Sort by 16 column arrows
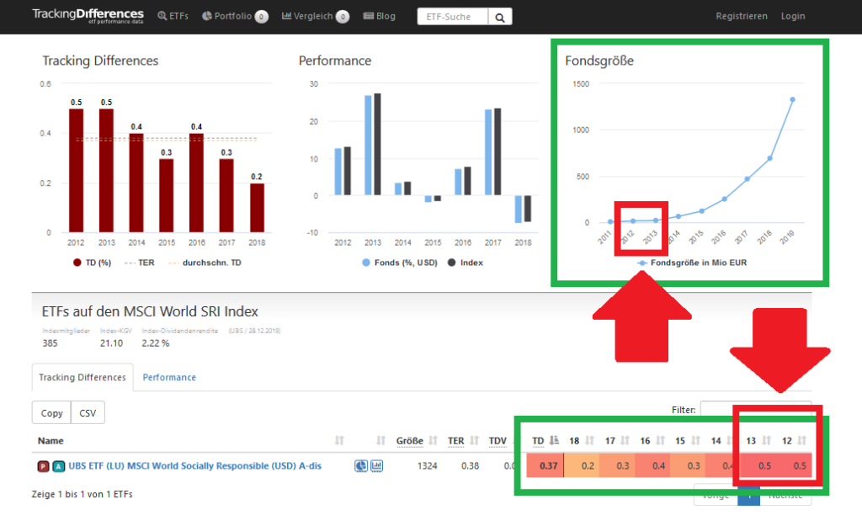 [x=661, y=441]
